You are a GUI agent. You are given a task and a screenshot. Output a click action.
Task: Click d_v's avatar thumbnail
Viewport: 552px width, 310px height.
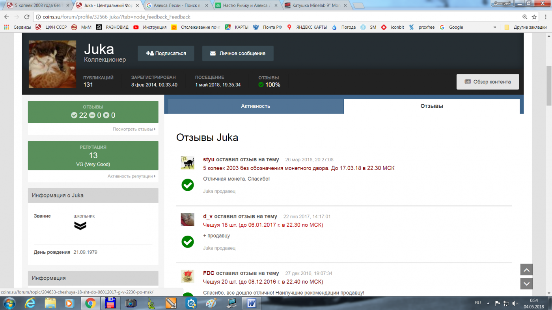point(188,220)
